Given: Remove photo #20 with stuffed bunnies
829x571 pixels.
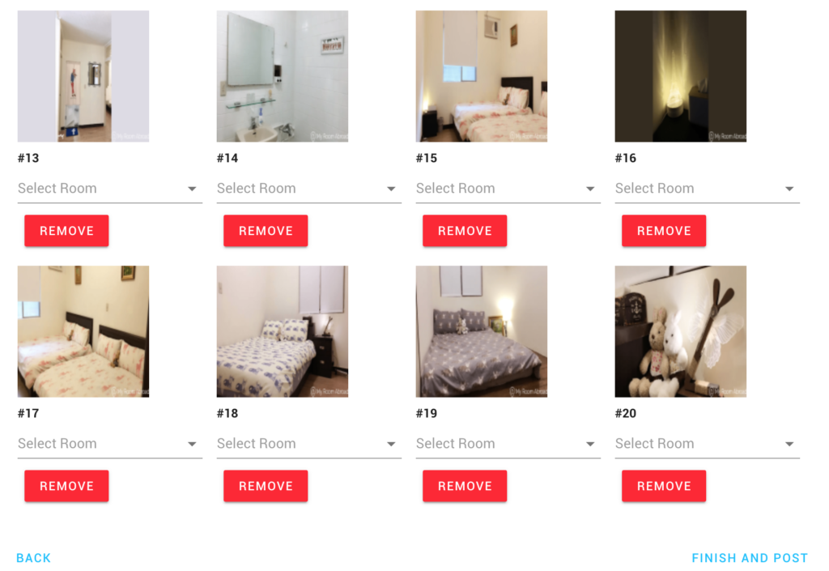Looking at the screenshot, I should (x=664, y=486).
